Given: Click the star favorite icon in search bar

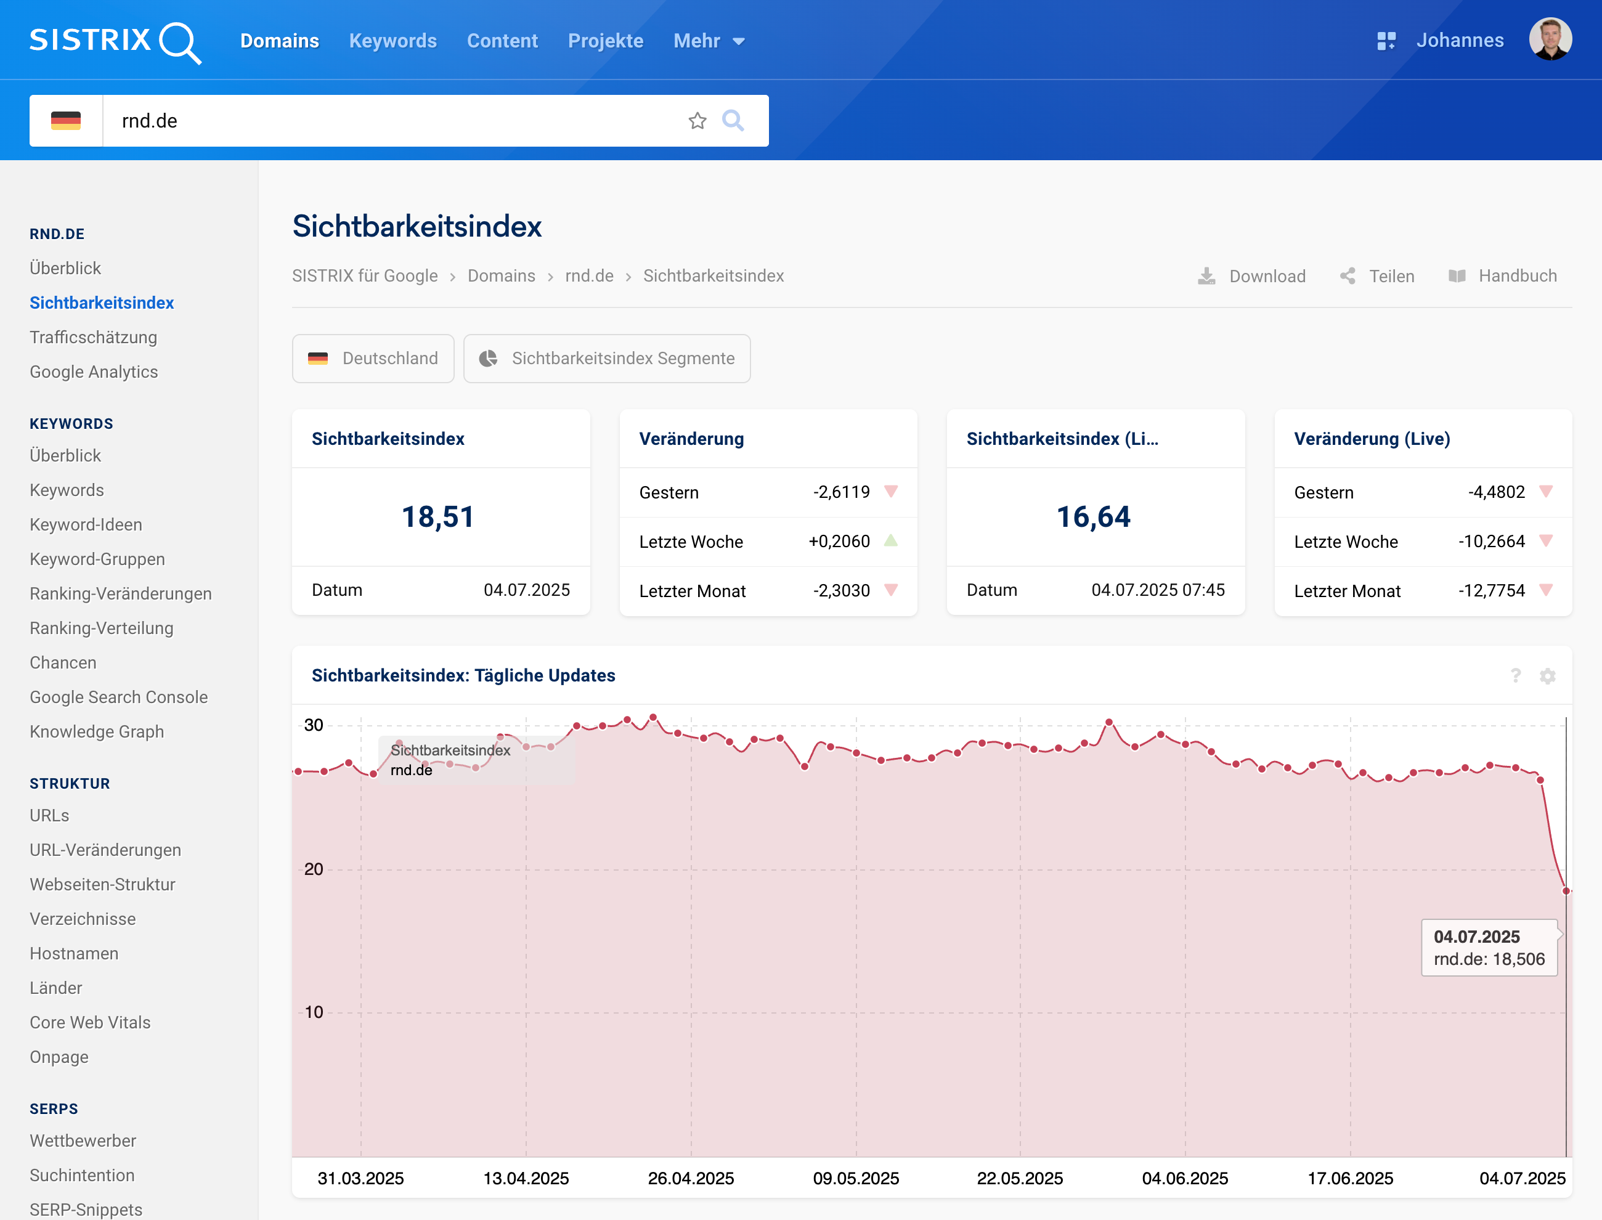Looking at the screenshot, I should click(x=697, y=121).
